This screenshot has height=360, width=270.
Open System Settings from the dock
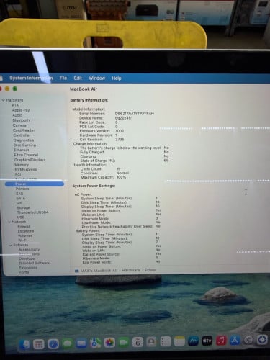coord(248,341)
